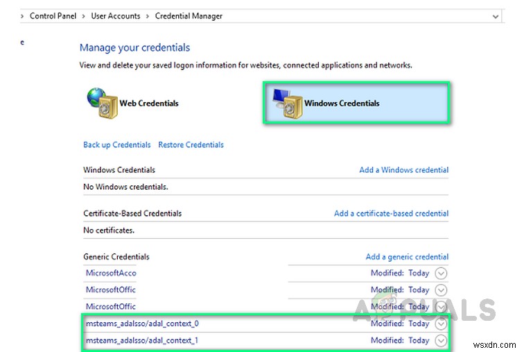Screen dimensions: 524x352
Task: Add a certificate-based credential
Action: pos(391,214)
